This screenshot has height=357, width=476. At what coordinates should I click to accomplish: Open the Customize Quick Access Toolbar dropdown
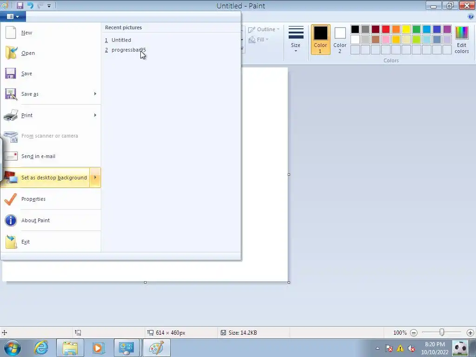click(49, 6)
